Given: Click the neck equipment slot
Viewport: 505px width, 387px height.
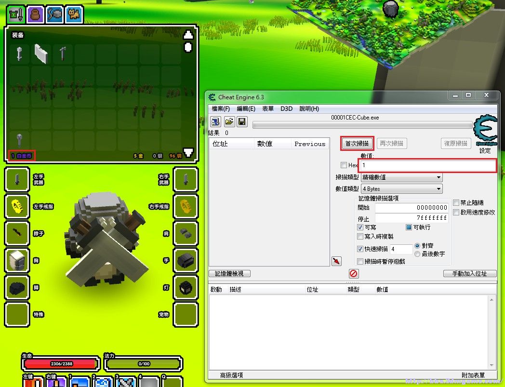Looking at the screenshot, I should point(17,233).
